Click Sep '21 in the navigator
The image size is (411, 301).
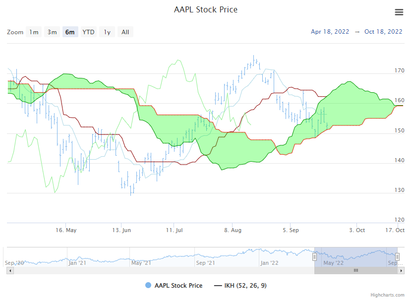pyautogui.click(x=205, y=263)
